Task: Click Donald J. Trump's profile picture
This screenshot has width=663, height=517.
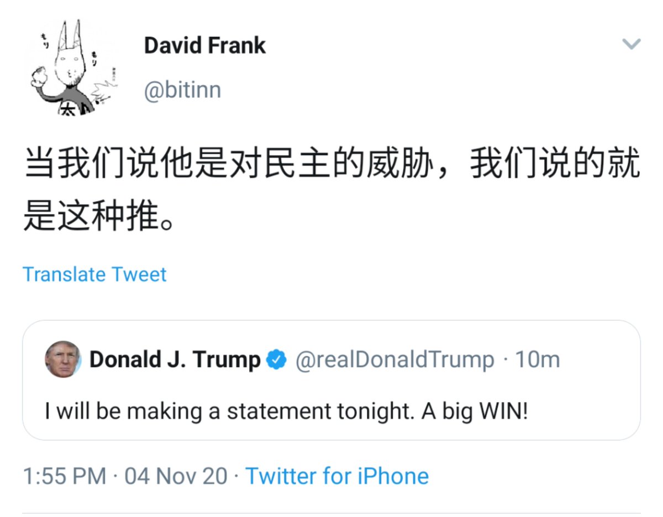Action: (x=62, y=359)
